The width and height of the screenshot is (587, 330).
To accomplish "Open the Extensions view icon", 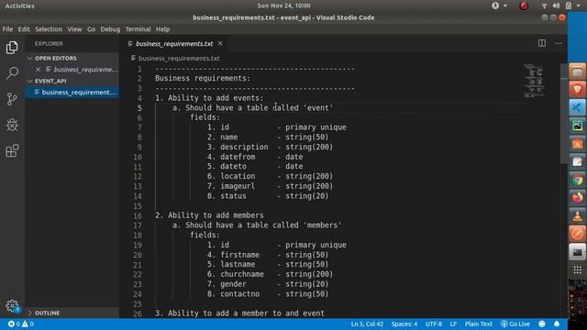I will click(x=12, y=150).
